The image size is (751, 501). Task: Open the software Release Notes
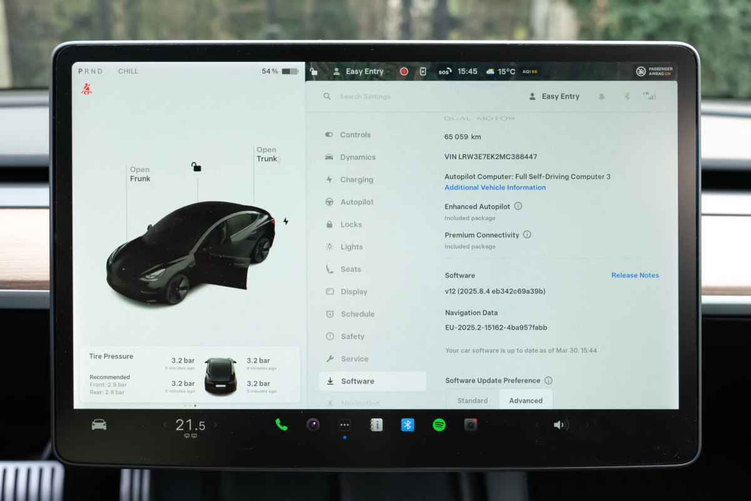(635, 275)
